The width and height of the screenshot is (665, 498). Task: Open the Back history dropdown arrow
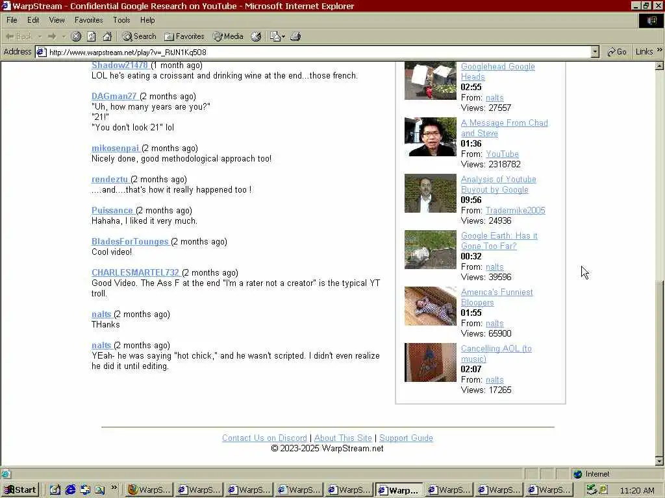click(40, 36)
